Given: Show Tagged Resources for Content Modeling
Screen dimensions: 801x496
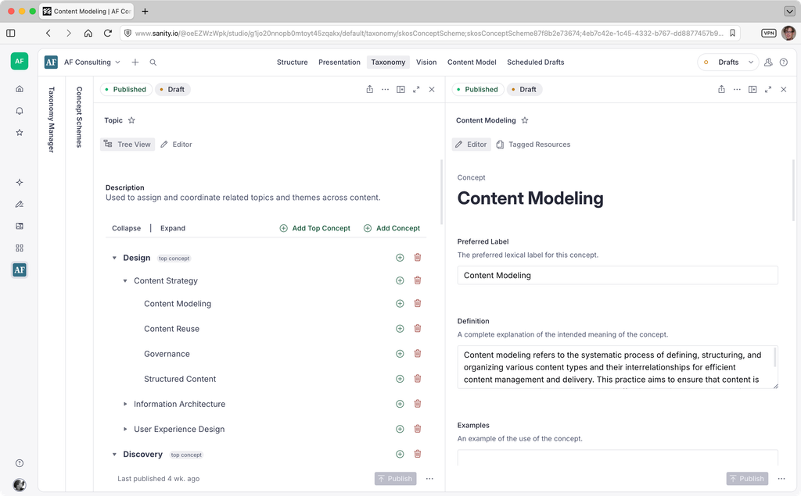Looking at the screenshot, I should coord(533,145).
